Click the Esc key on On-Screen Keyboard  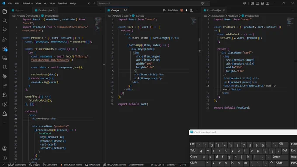coord(193,144)
